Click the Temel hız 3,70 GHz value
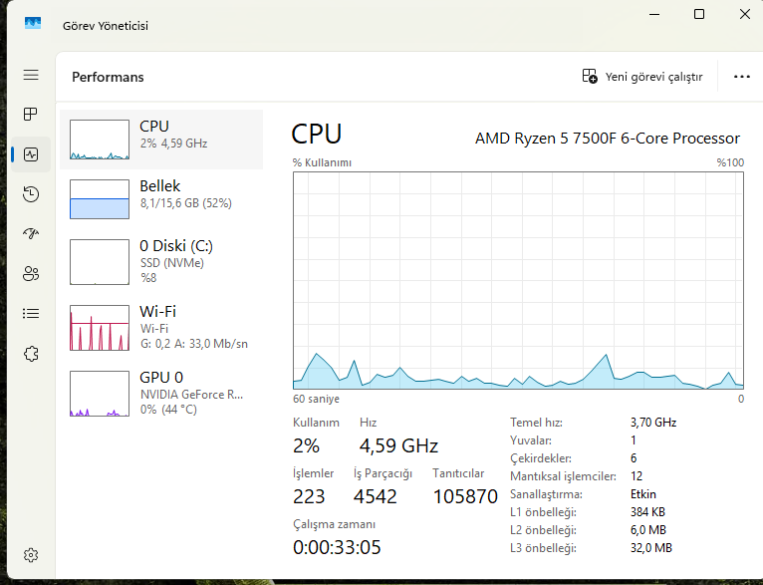Screen dimensions: 763x585 [653, 423]
